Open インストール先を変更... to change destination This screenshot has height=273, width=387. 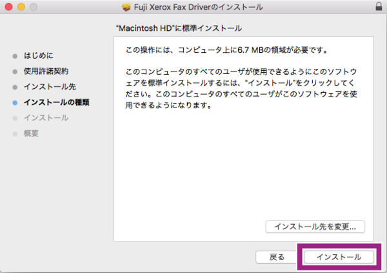click(315, 227)
